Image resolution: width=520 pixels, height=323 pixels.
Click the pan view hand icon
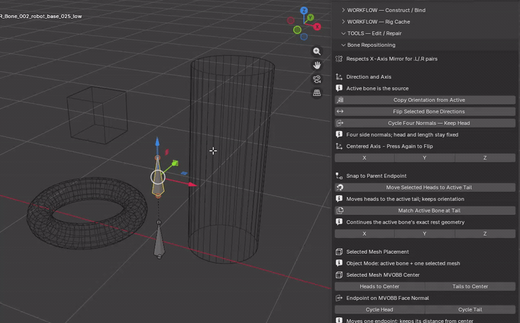[317, 65]
